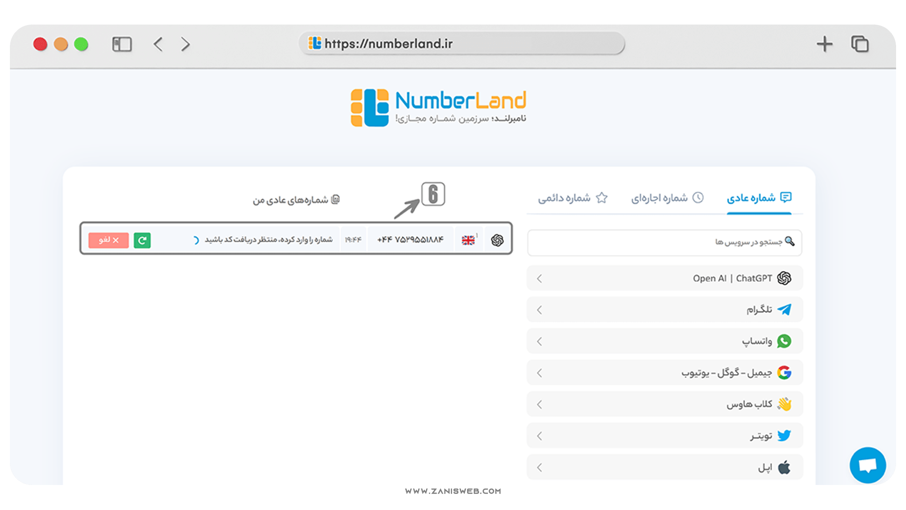Go back with the browser back arrow
Screen dimensions: 906x510
click(x=158, y=44)
